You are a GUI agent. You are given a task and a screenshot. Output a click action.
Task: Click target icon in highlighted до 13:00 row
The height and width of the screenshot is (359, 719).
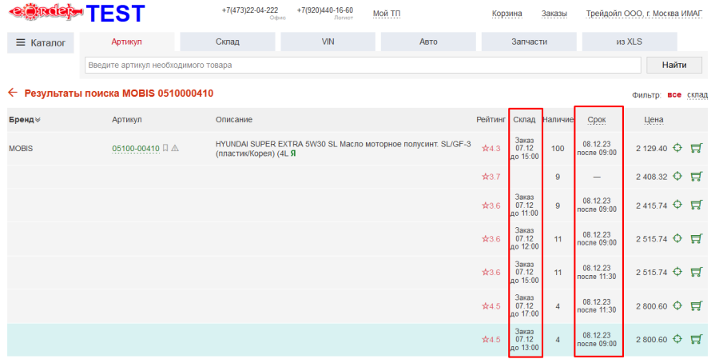pyautogui.click(x=677, y=339)
